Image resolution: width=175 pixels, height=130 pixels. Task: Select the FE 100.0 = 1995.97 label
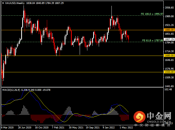tap(152, 14)
